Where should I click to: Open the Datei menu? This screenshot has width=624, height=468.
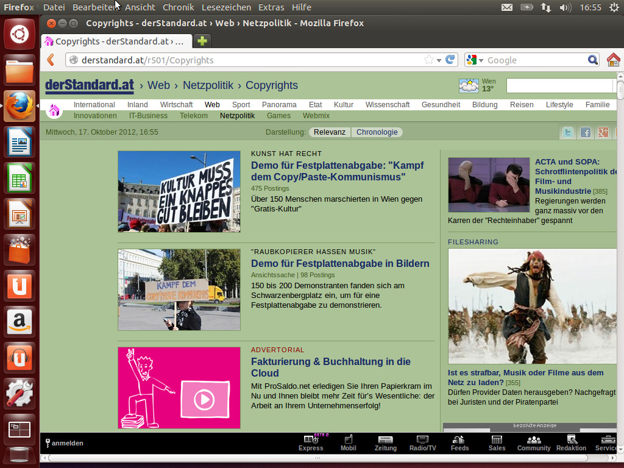click(54, 7)
